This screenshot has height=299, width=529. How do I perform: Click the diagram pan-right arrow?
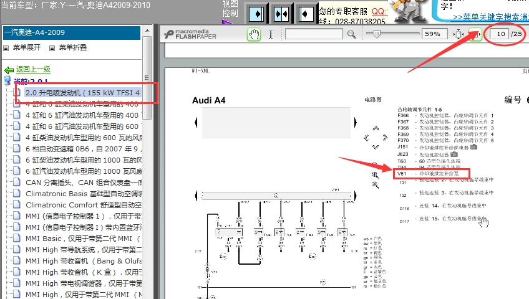coord(385,138)
